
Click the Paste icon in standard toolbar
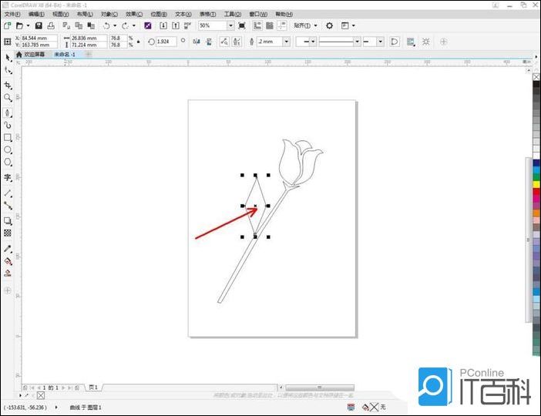click(x=91, y=25)
